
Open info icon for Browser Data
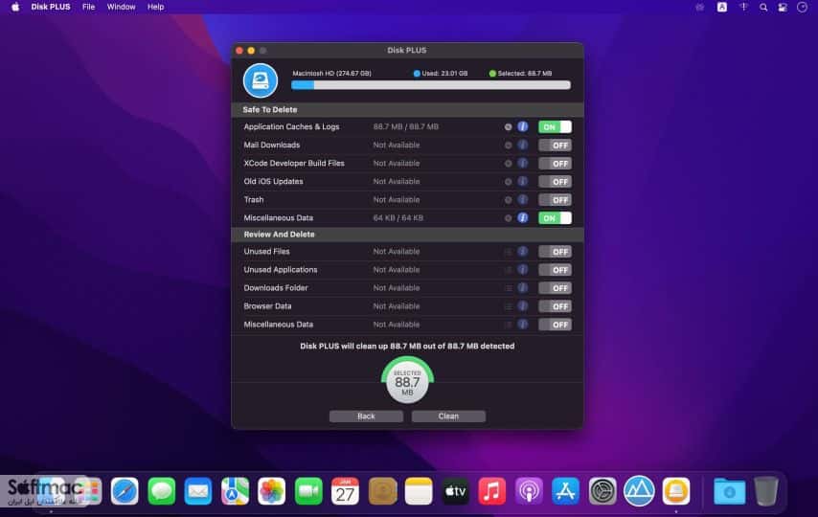(522, 306)
